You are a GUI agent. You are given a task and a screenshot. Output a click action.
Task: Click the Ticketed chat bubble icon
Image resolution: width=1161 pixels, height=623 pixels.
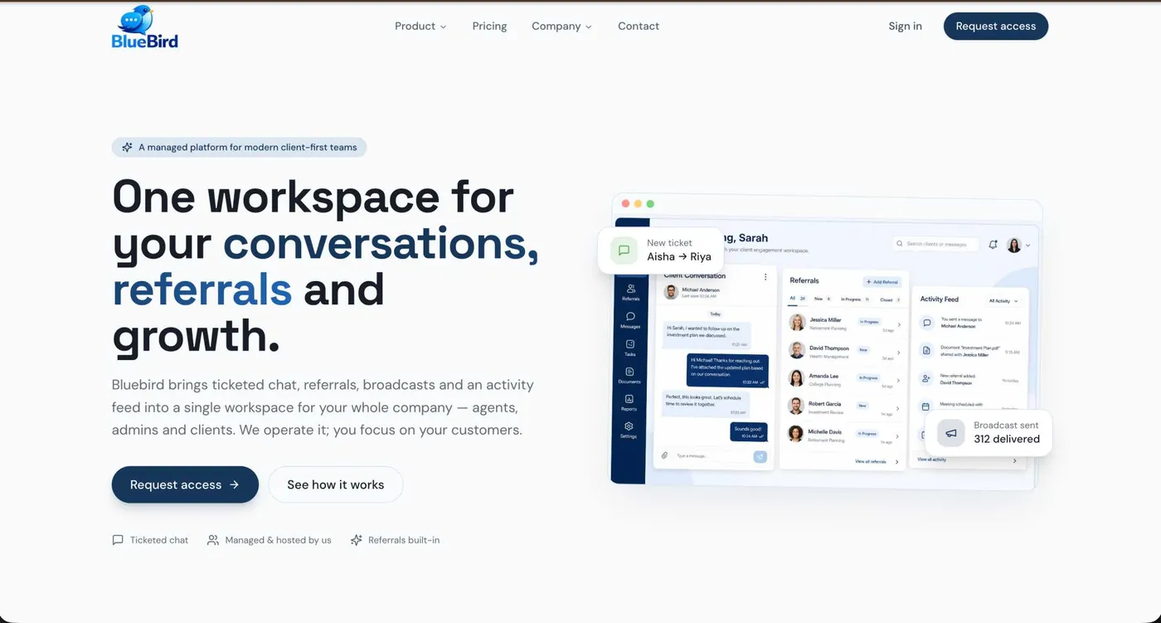coord(118,540)
